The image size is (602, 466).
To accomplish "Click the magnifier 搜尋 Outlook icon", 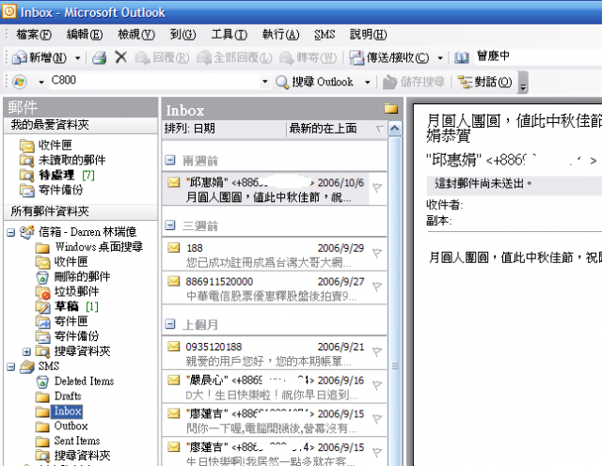I will coord(282,82).
